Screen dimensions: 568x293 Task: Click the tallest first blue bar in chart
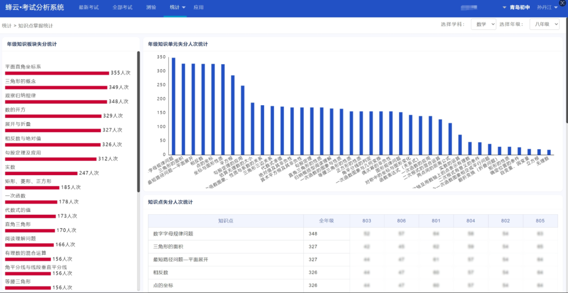tap(174, 106)
